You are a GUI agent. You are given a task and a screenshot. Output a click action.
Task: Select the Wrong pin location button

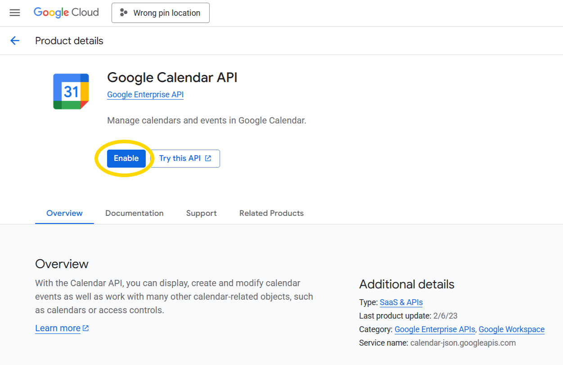(x=160, y=13)
